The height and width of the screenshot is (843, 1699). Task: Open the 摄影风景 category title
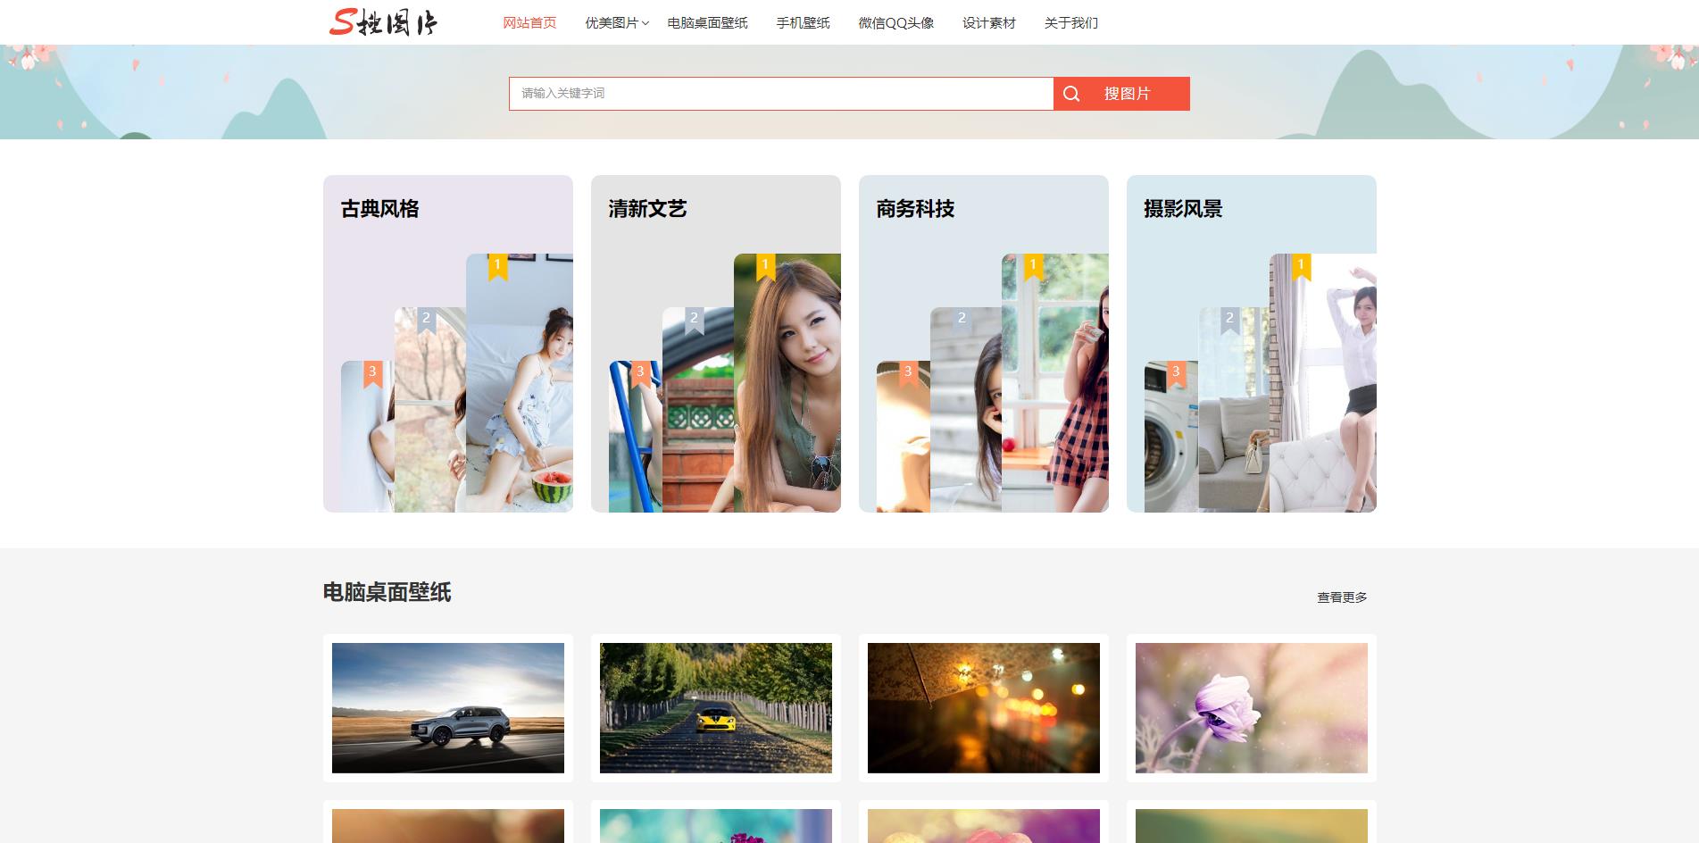(1183, 209)
